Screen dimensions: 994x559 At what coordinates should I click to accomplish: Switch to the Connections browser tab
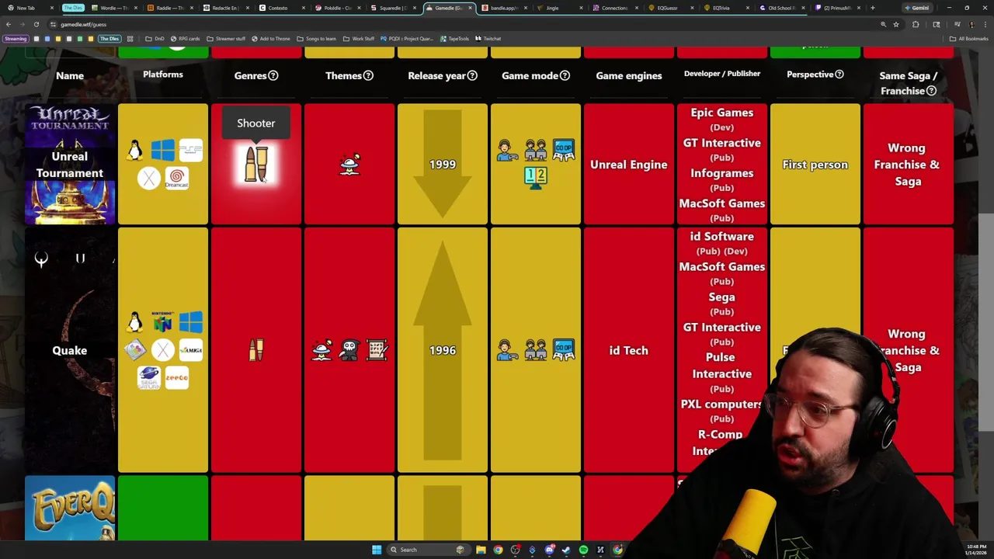point(613,8)
